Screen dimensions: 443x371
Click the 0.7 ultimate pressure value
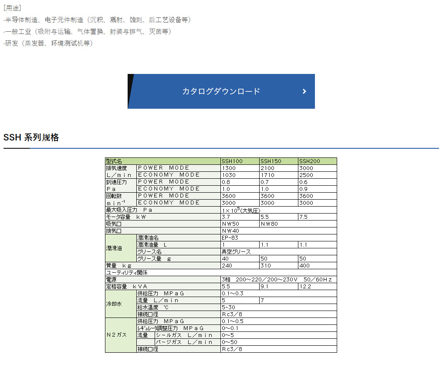point(278,182)
